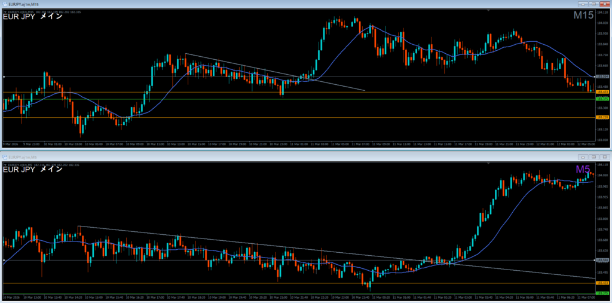Click the M15 timeframe label
Image resolution: width=612 pixels, height=303 pixels.
583,16
